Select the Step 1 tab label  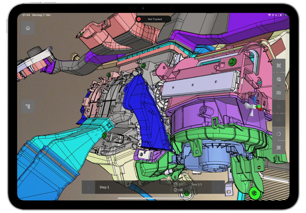point(105,187)
